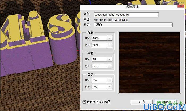Click the wood texture preview thumbnail
Image resolution: width=186 pixels, height=111 pixels.
coord(149,63)
